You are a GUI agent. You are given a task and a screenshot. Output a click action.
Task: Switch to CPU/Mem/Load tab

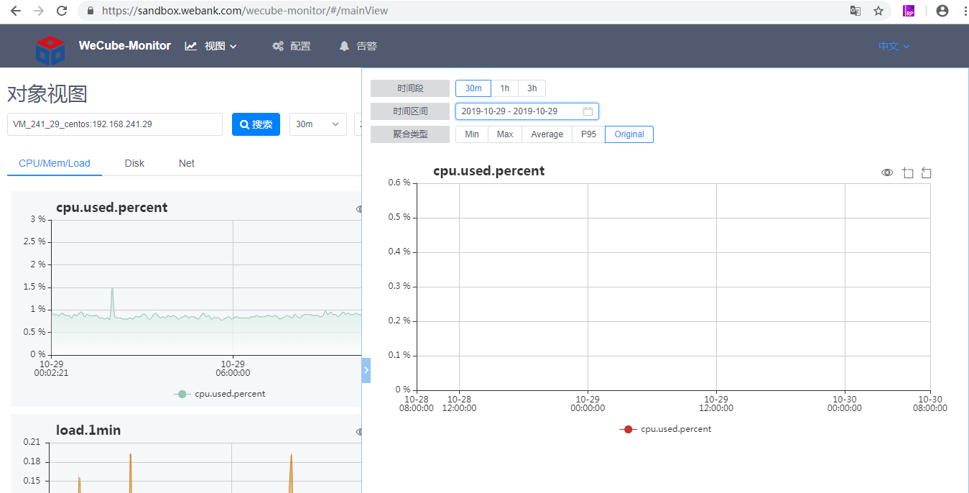pyautogui.click(x=55, y=163)
